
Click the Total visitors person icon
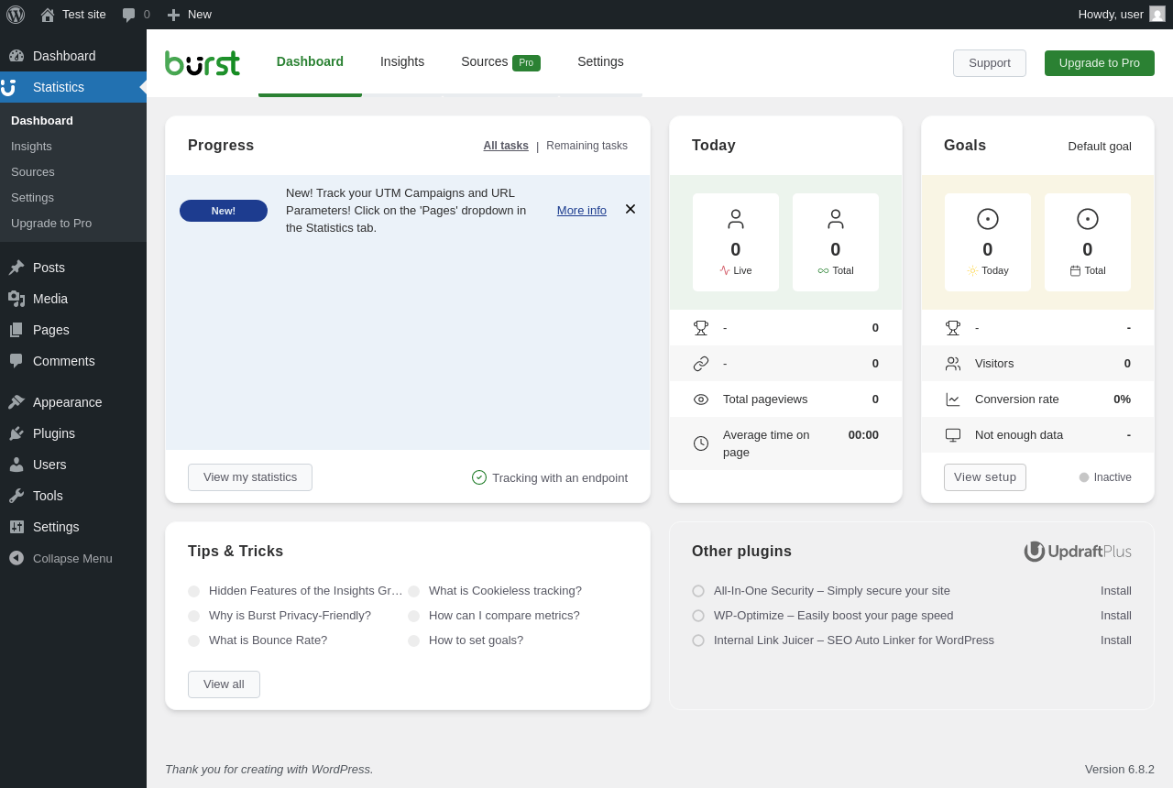click(x=836, y=219)
